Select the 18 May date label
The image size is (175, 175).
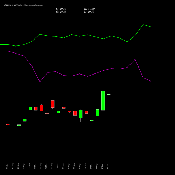[x=52, y=166]
